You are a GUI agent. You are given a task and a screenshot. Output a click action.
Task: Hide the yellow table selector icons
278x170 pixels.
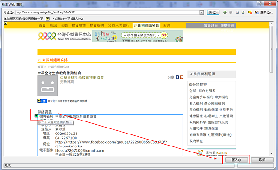click(250, 12)
